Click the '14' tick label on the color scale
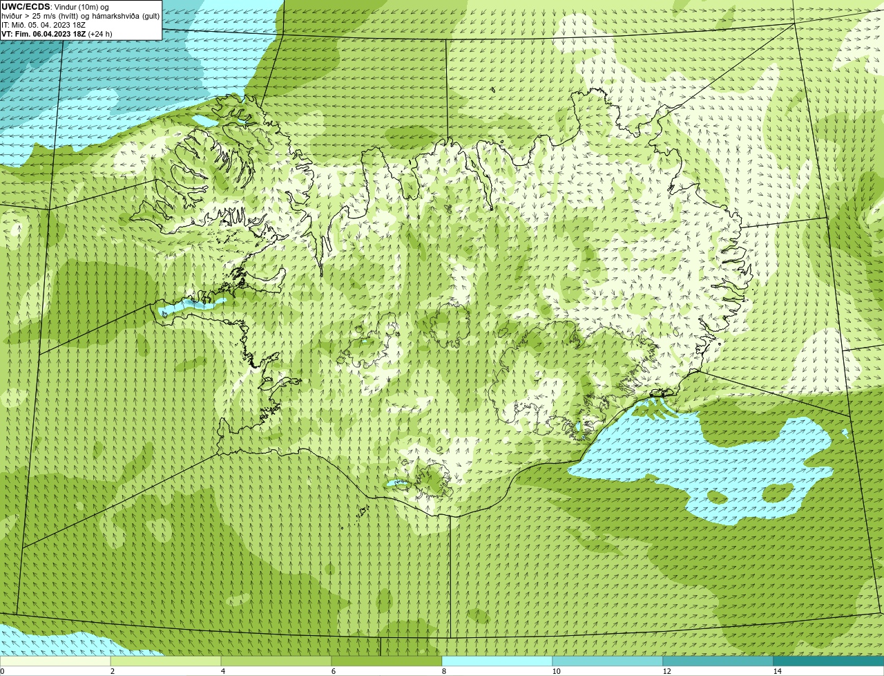This screenshot has width=884, height=676. 777,671
